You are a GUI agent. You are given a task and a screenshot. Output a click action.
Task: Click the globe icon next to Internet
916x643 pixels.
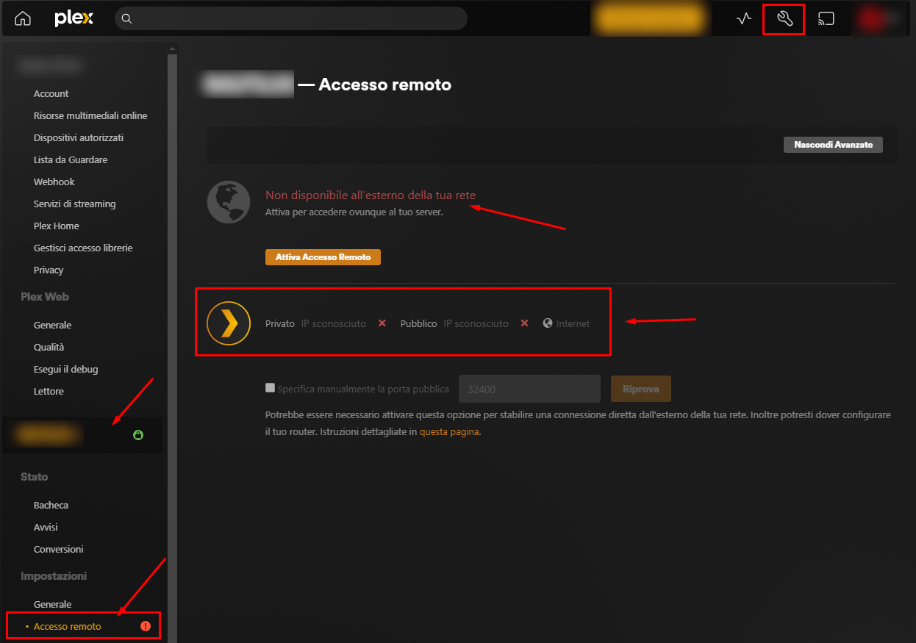tap(547, 323)
